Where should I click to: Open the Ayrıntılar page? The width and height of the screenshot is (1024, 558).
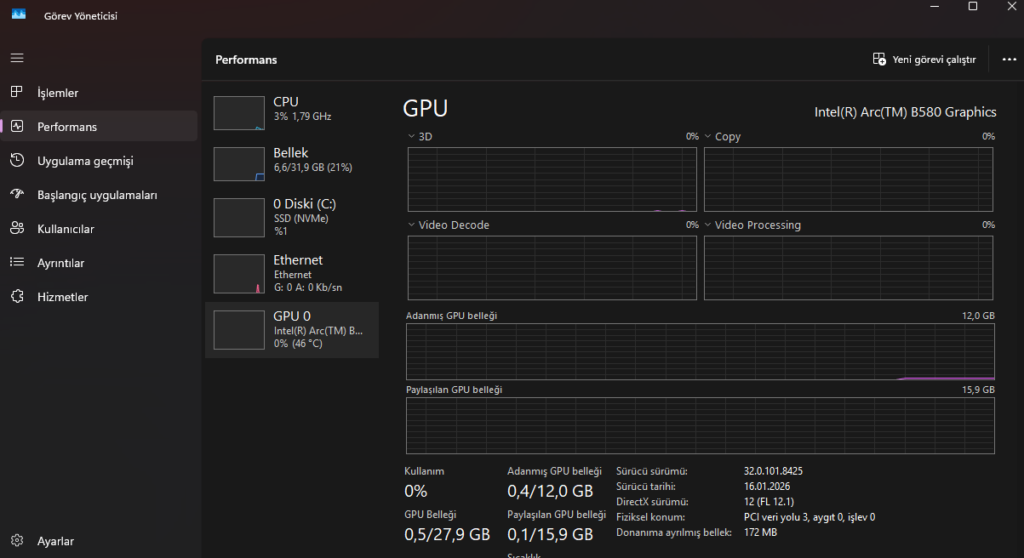coord(99,263)
